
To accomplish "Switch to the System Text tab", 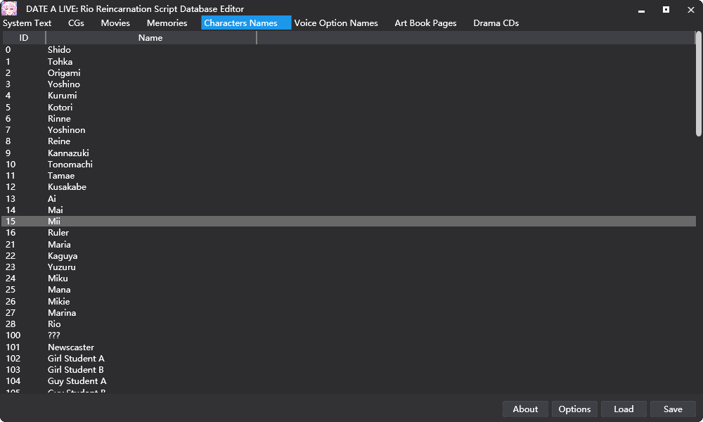I will click(x=27, y=23).
